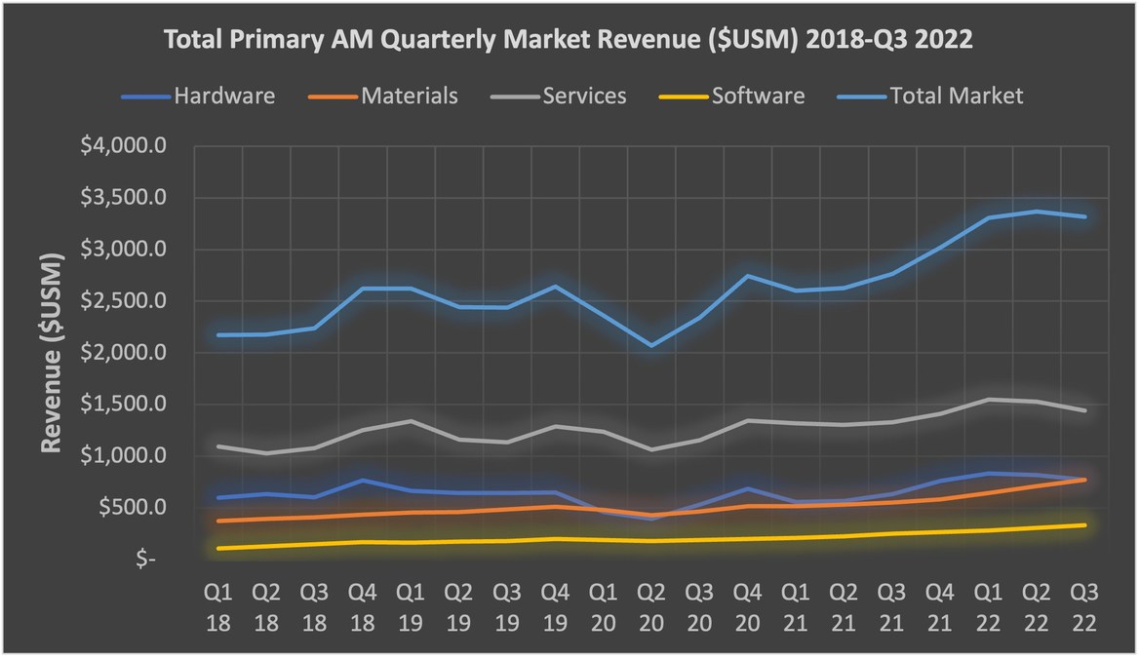The width and height of the screenshot is (1140, 658).
Task: Click the $1,500.0 axis label
Action: point(124,404)
